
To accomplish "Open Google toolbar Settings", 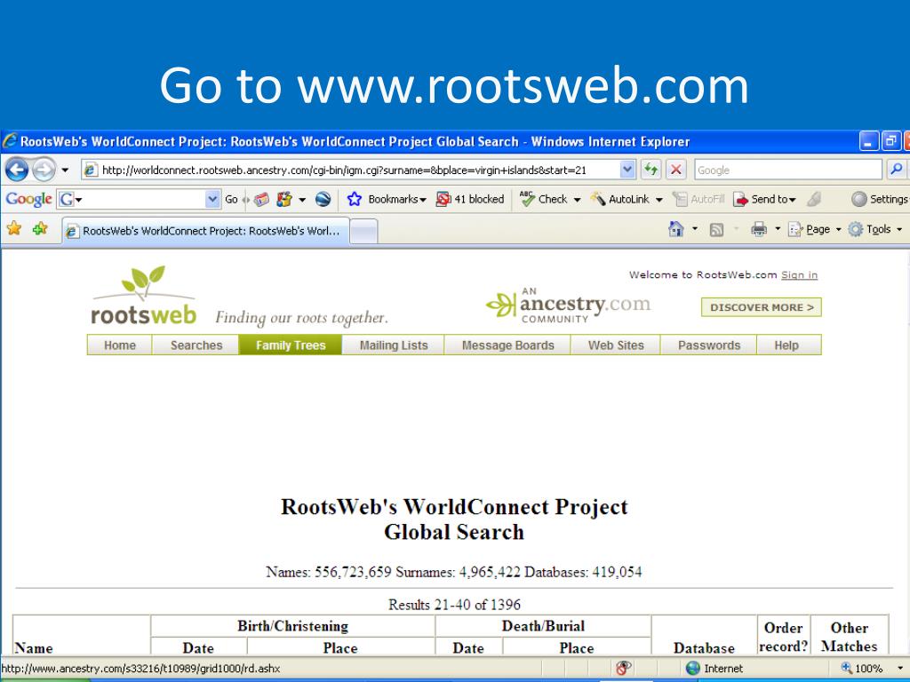I will click(879, 199).
